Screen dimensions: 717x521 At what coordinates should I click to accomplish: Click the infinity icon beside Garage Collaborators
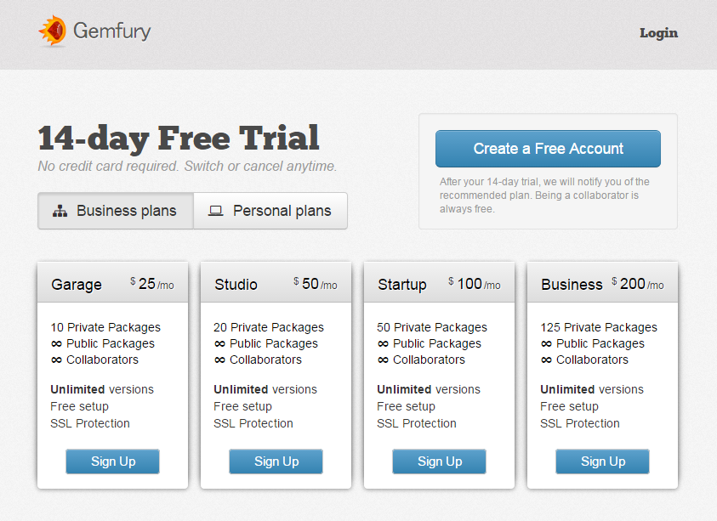pyautogui.click(x=56, y=360)
